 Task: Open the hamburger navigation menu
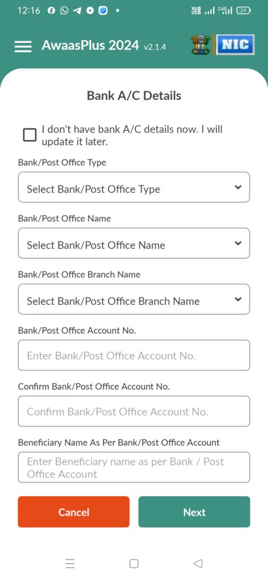click(x=23, y=46)
